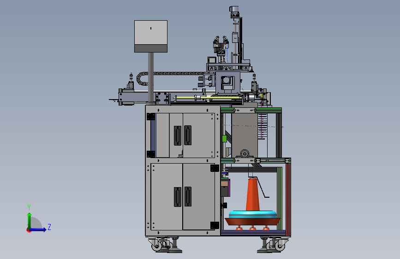
Task: Select the gray control box atop the pole
Action: [x=151, y=36]
